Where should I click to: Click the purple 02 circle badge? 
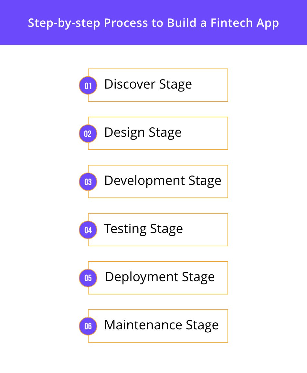[88, 133]
